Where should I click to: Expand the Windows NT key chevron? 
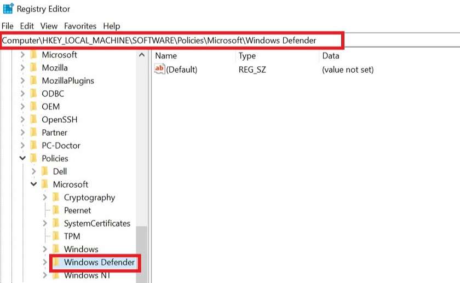pos(45,275)
